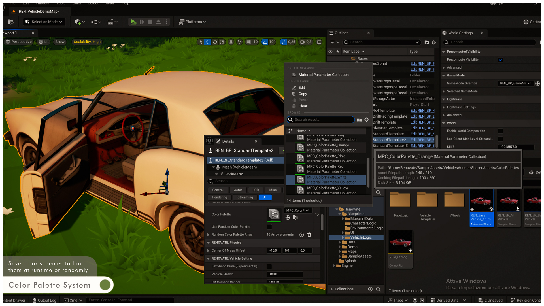Open the GameMode Override dropdown

(516, 83)
